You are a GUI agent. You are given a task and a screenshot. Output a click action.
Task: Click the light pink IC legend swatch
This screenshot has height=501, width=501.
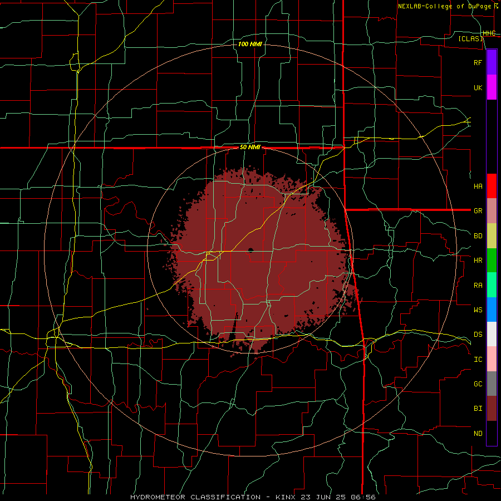[x=492, y=359]
